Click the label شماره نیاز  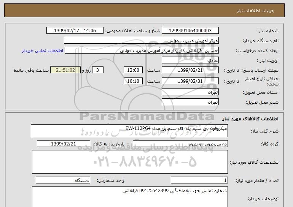coord(268,31)
